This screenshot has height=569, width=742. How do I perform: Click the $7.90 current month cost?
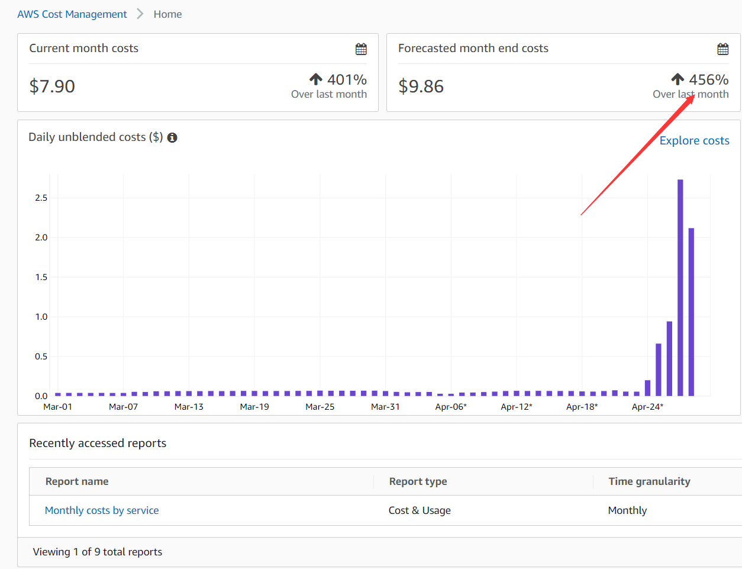pyautogui.click(x=52, y=86)
